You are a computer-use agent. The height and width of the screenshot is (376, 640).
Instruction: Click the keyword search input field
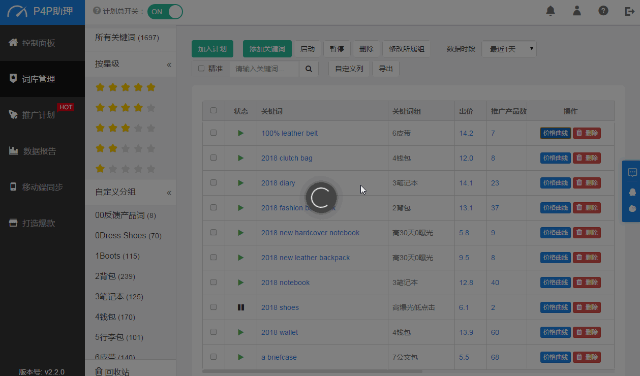click(x=264, y=69)
